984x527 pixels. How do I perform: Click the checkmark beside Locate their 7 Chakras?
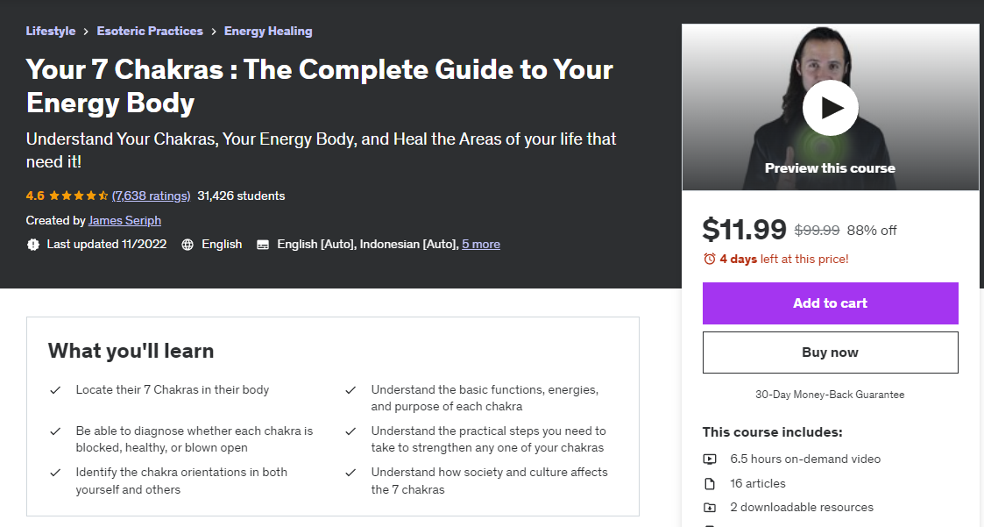pyautogui.click(x=55, y=390)
